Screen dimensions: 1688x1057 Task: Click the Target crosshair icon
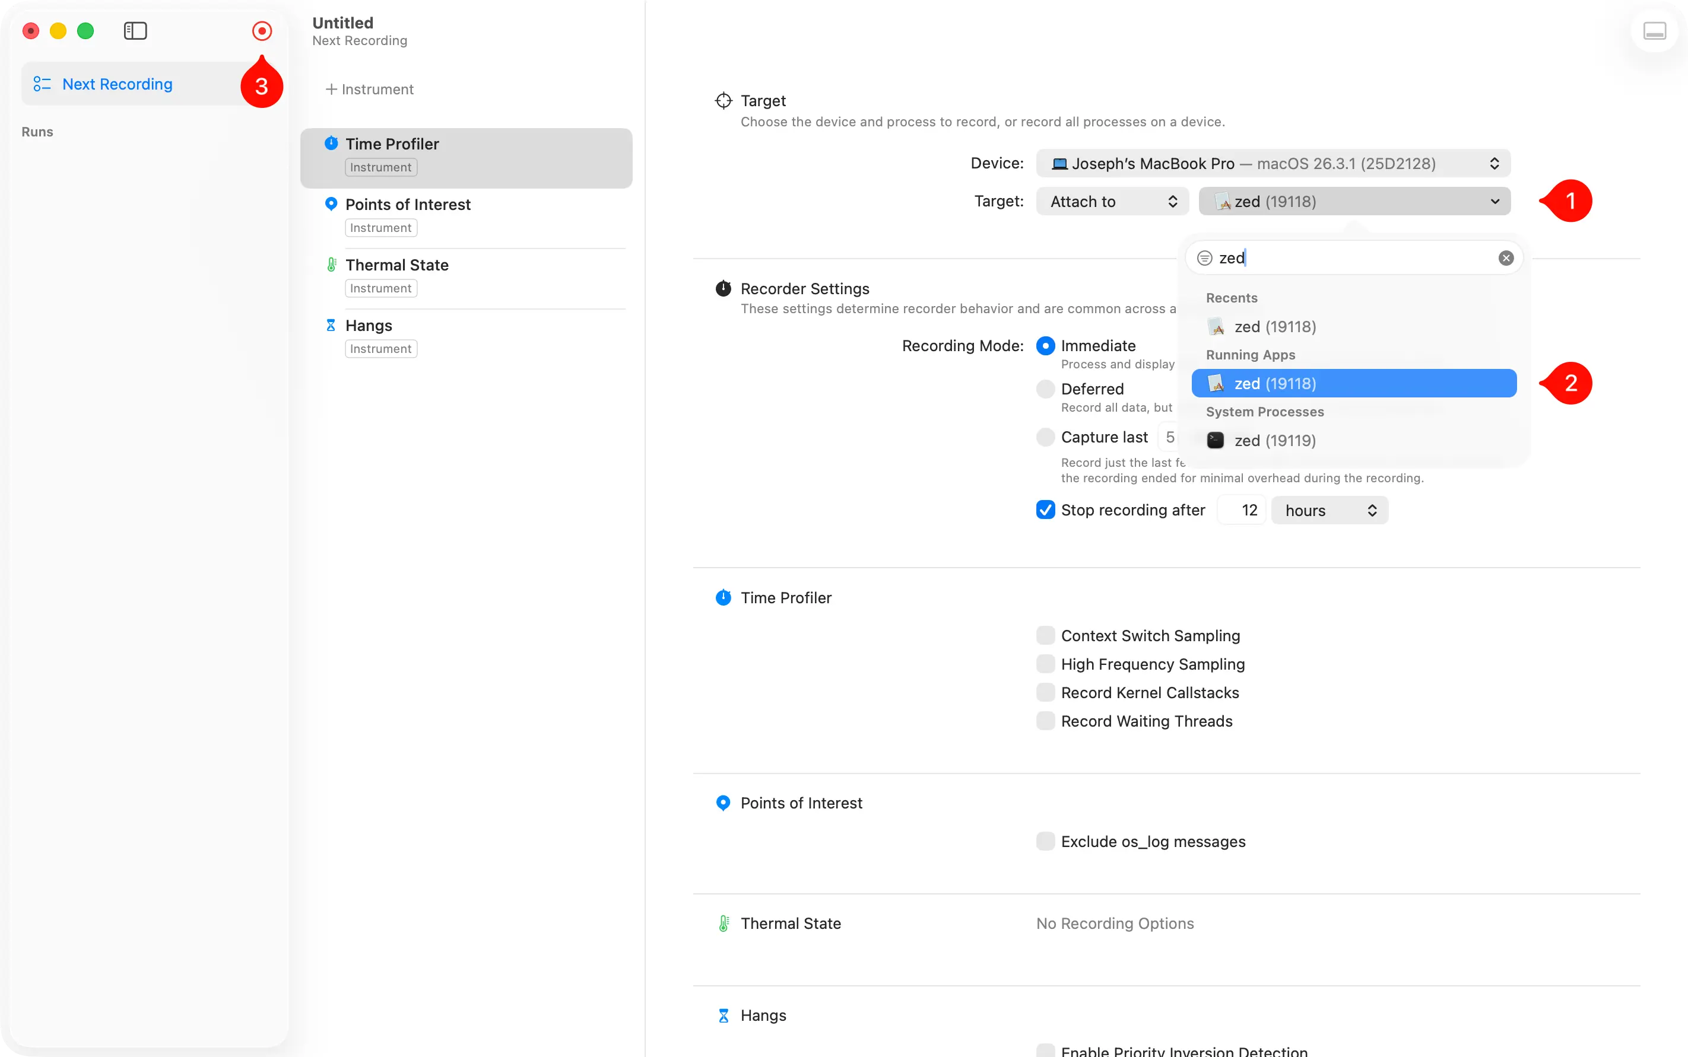click(x=724, y=100)
